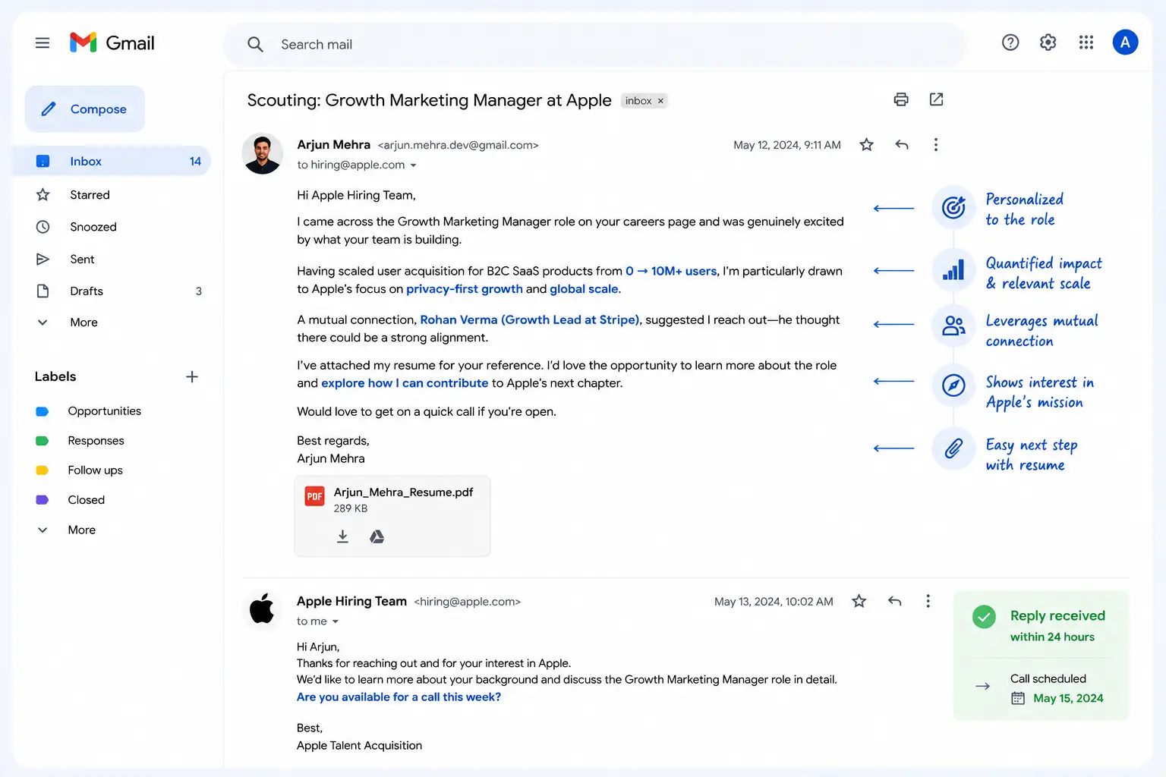Viewport: 1166px width, 777px height.
Task: Click the PDF file icon of the attachment
Action: point(314,496)
